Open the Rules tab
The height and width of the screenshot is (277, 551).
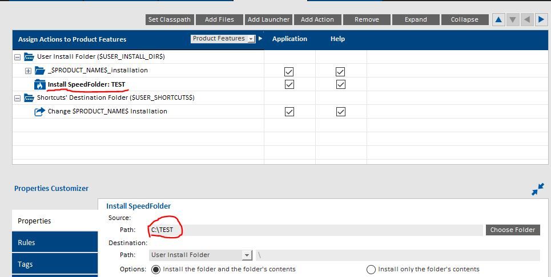(55, 242)
